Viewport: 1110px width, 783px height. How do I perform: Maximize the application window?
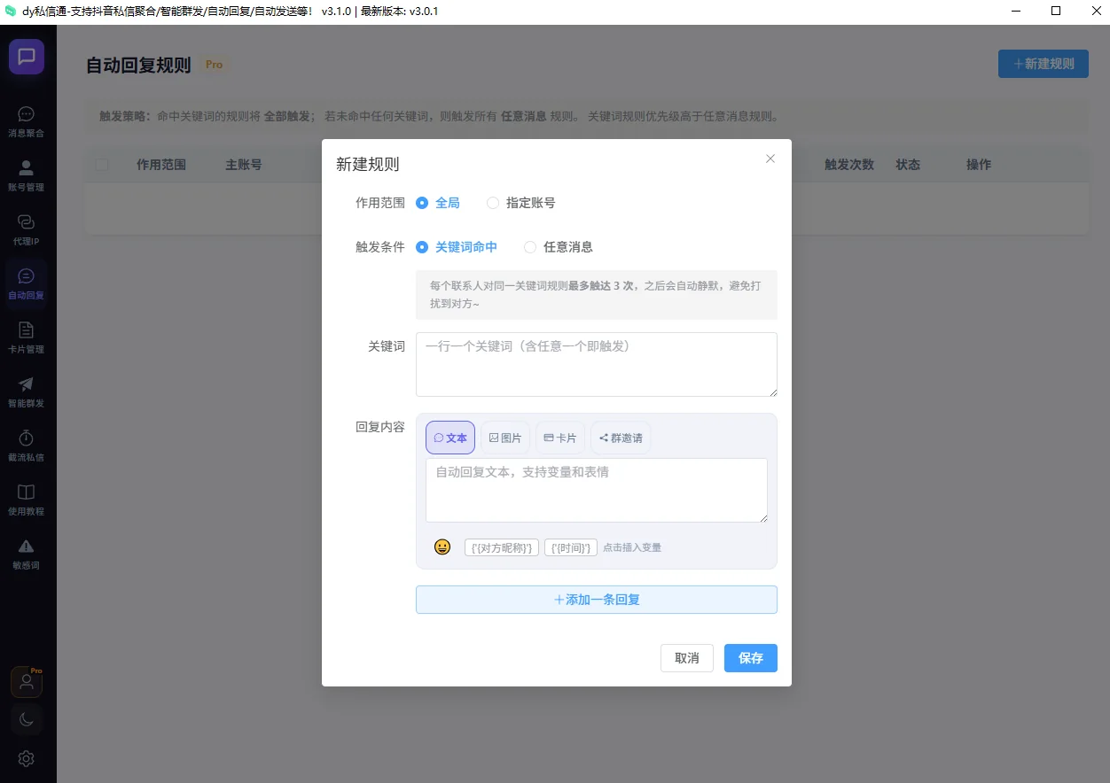point(1056,12)
